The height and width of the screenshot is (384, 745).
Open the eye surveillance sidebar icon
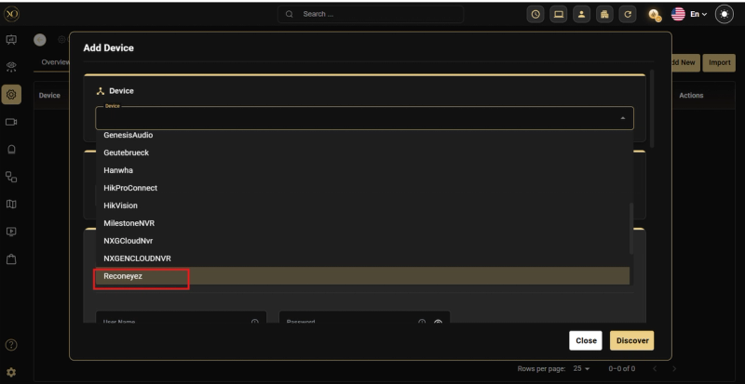pos(11,67)
